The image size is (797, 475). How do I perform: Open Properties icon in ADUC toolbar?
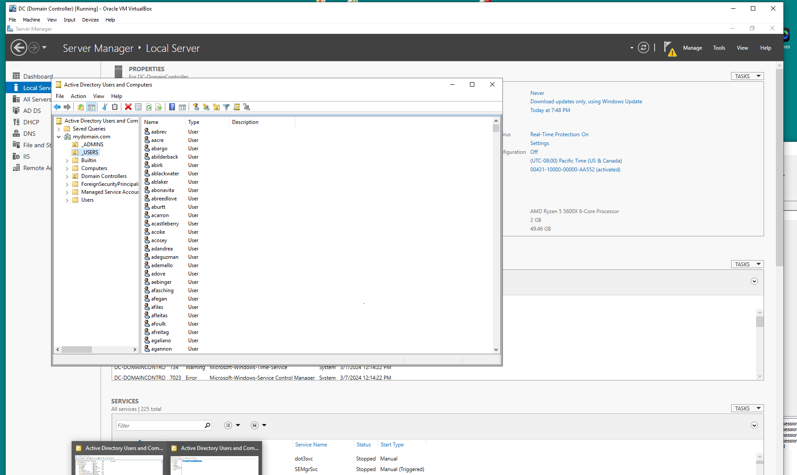point(138,107)
